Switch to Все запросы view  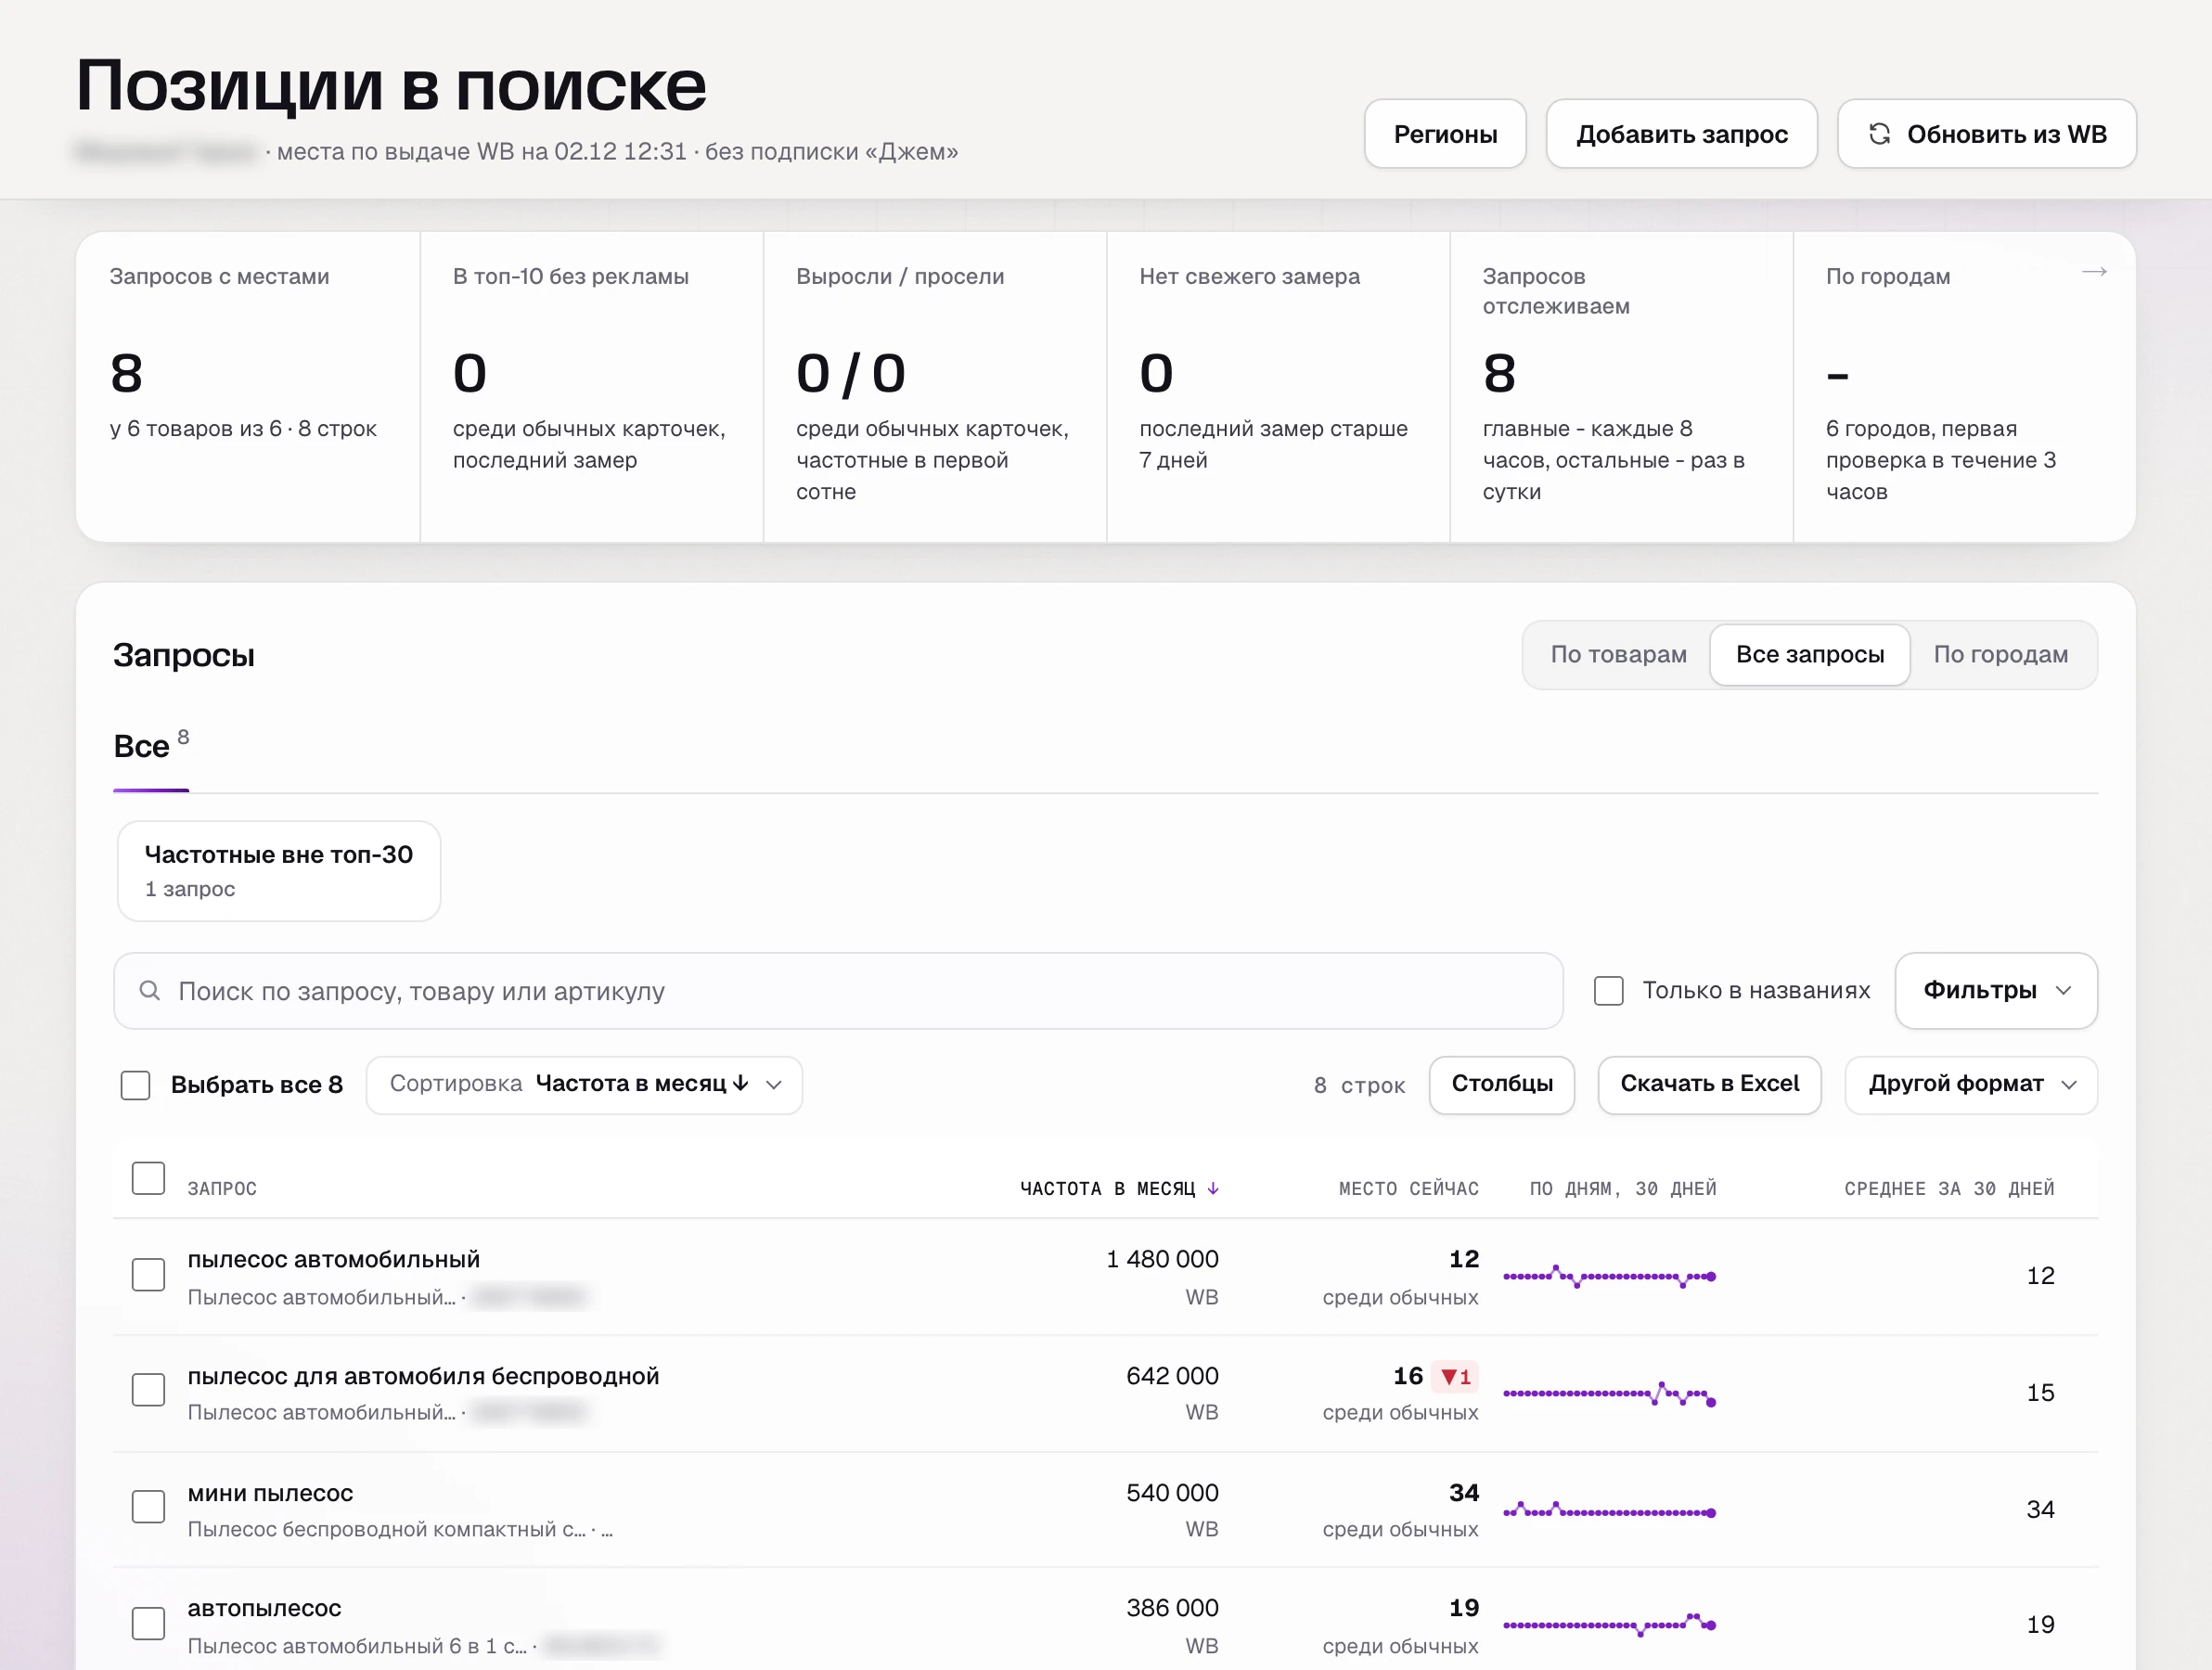(1810, 655)
